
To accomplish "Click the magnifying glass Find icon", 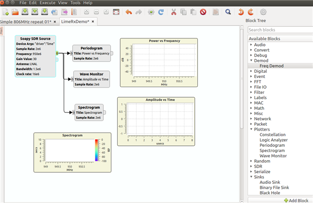I will (228, 12).
